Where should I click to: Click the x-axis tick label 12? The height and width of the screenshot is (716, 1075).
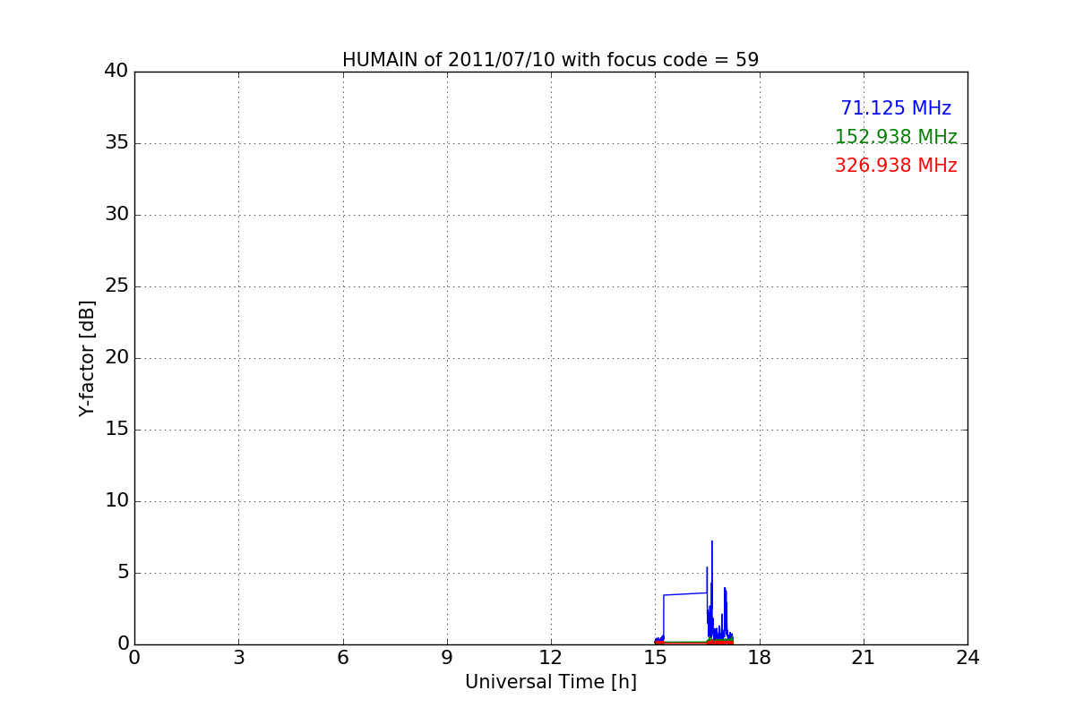click(551, 658)
